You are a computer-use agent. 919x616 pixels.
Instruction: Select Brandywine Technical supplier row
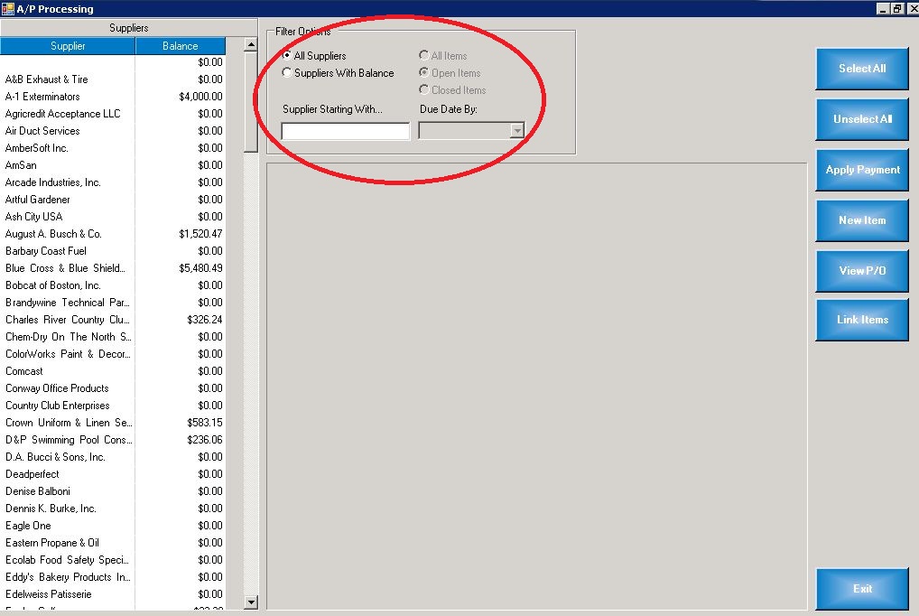click(x=113, y=303)
